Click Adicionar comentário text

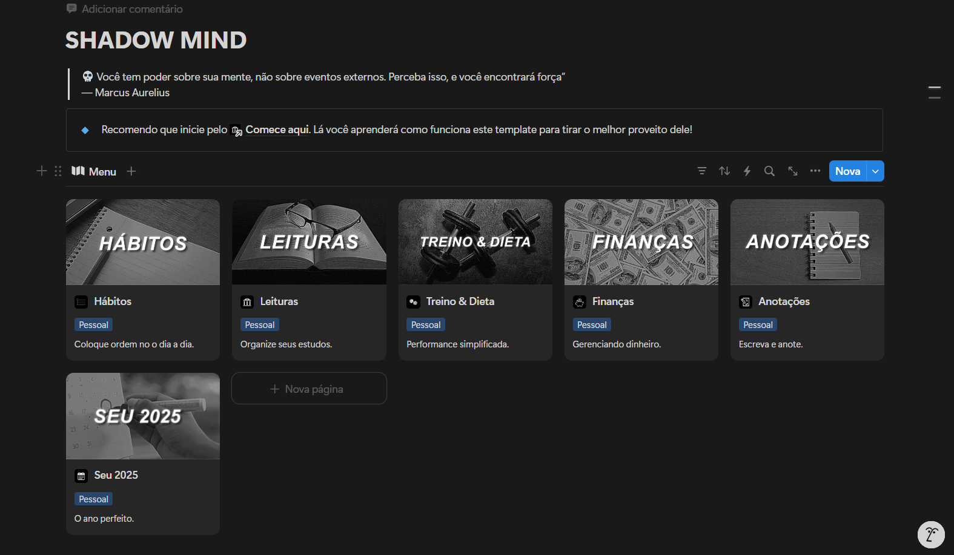pyautogui.click(x=132, y=9)
